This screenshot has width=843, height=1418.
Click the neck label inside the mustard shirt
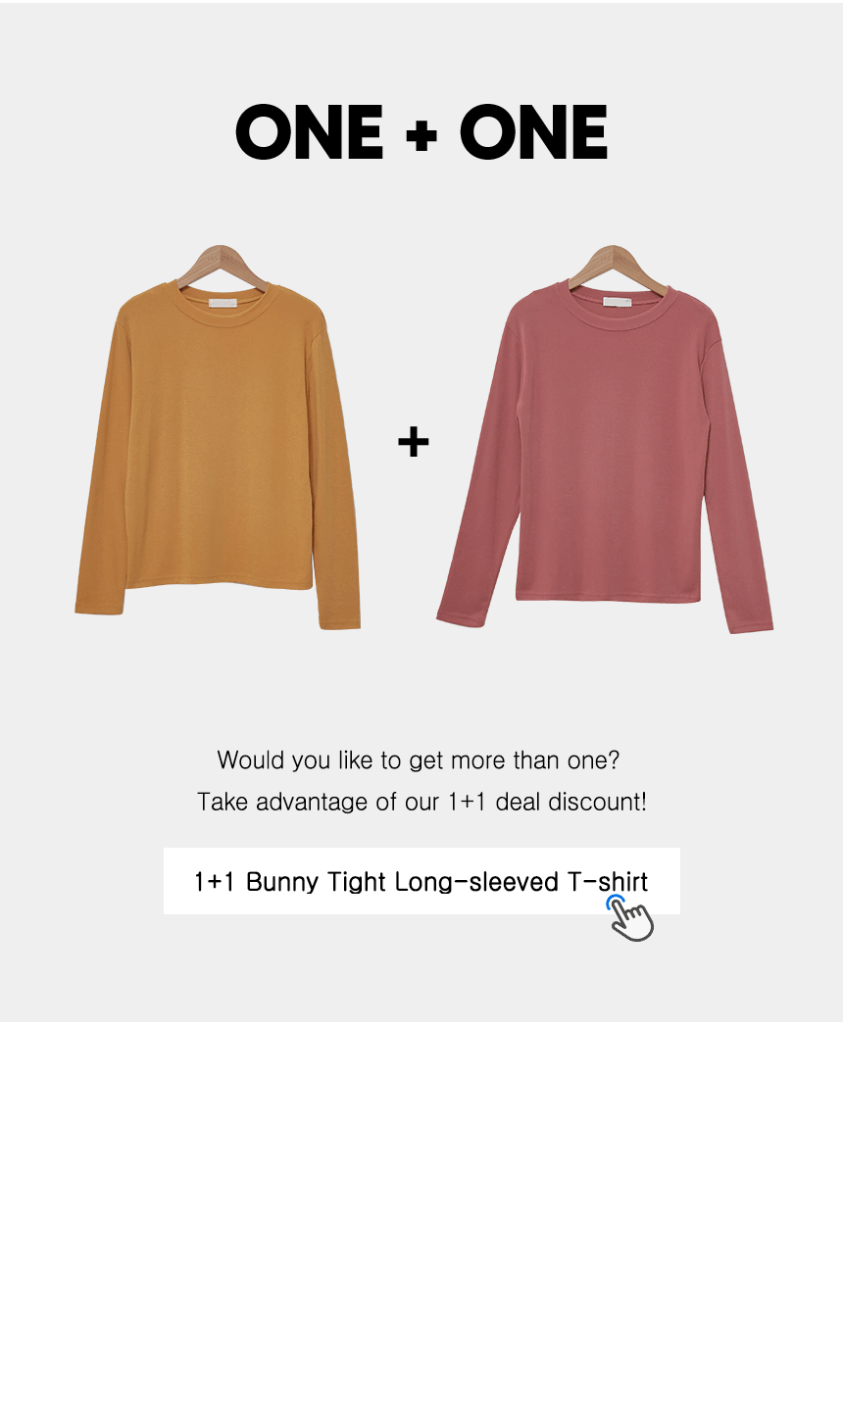(223, 303)
